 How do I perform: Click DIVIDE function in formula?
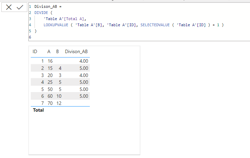tap(41, 13)
